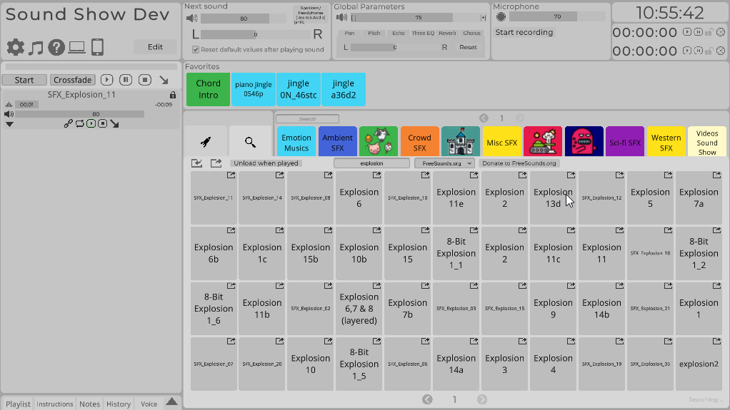
Task: Open the FreeSounds.org source dropdown
Action: [444, 163]
